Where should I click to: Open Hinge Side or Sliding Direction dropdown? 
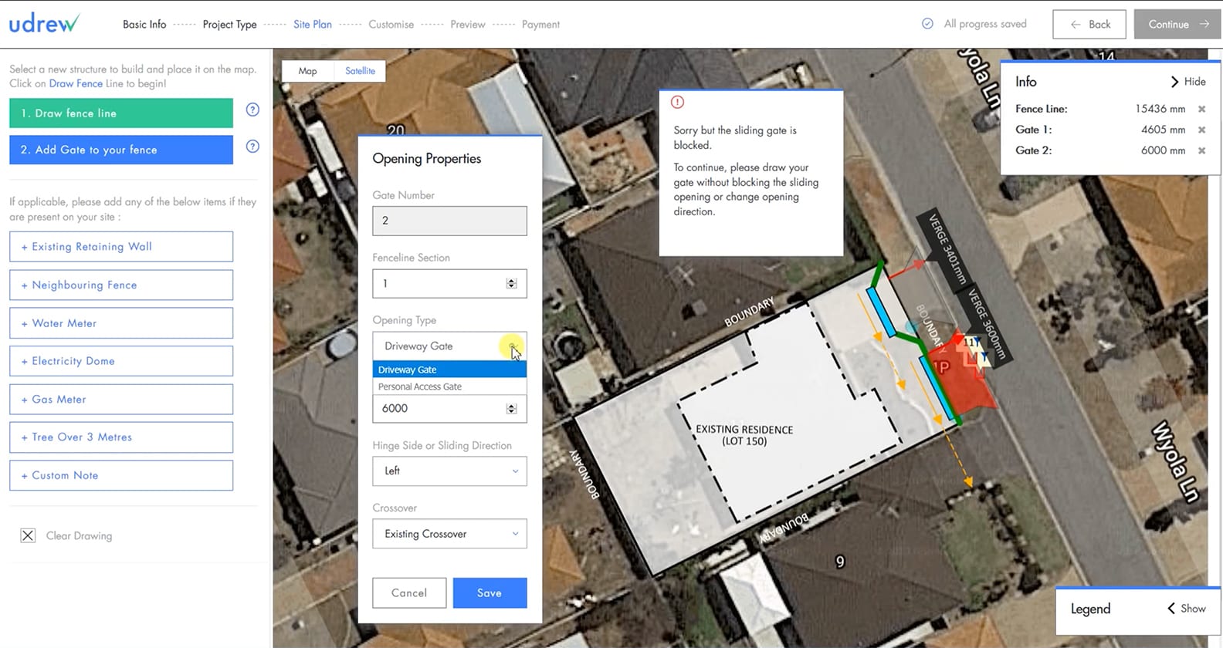449,471
